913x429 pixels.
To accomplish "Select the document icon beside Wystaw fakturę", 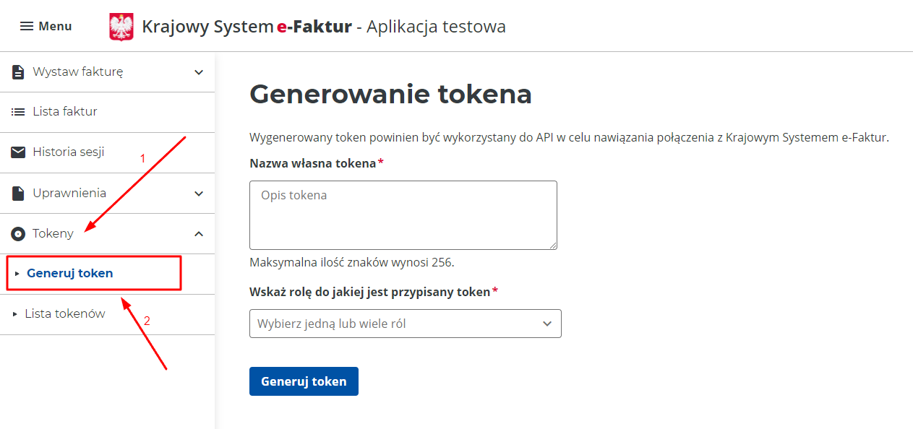I will tap(17, 71).
